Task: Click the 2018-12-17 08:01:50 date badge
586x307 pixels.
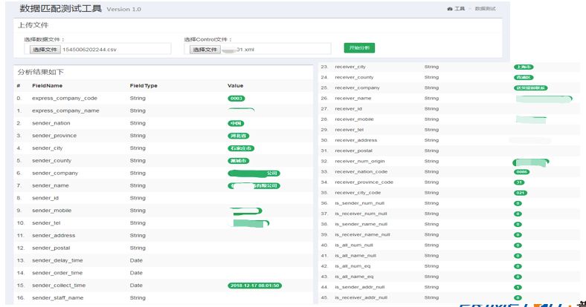Action: click(255, 285)
